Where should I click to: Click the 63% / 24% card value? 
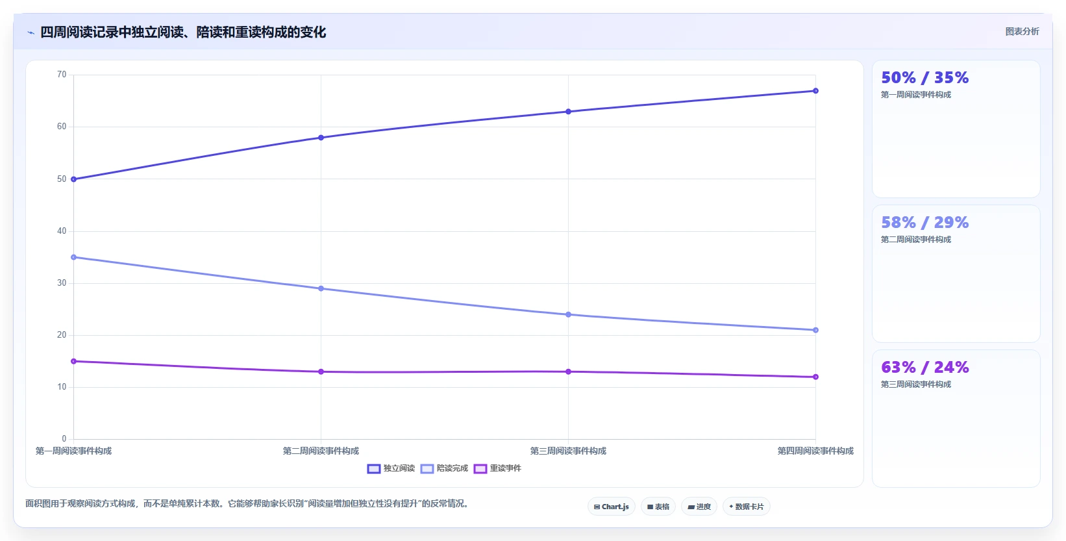coord(924,368)
